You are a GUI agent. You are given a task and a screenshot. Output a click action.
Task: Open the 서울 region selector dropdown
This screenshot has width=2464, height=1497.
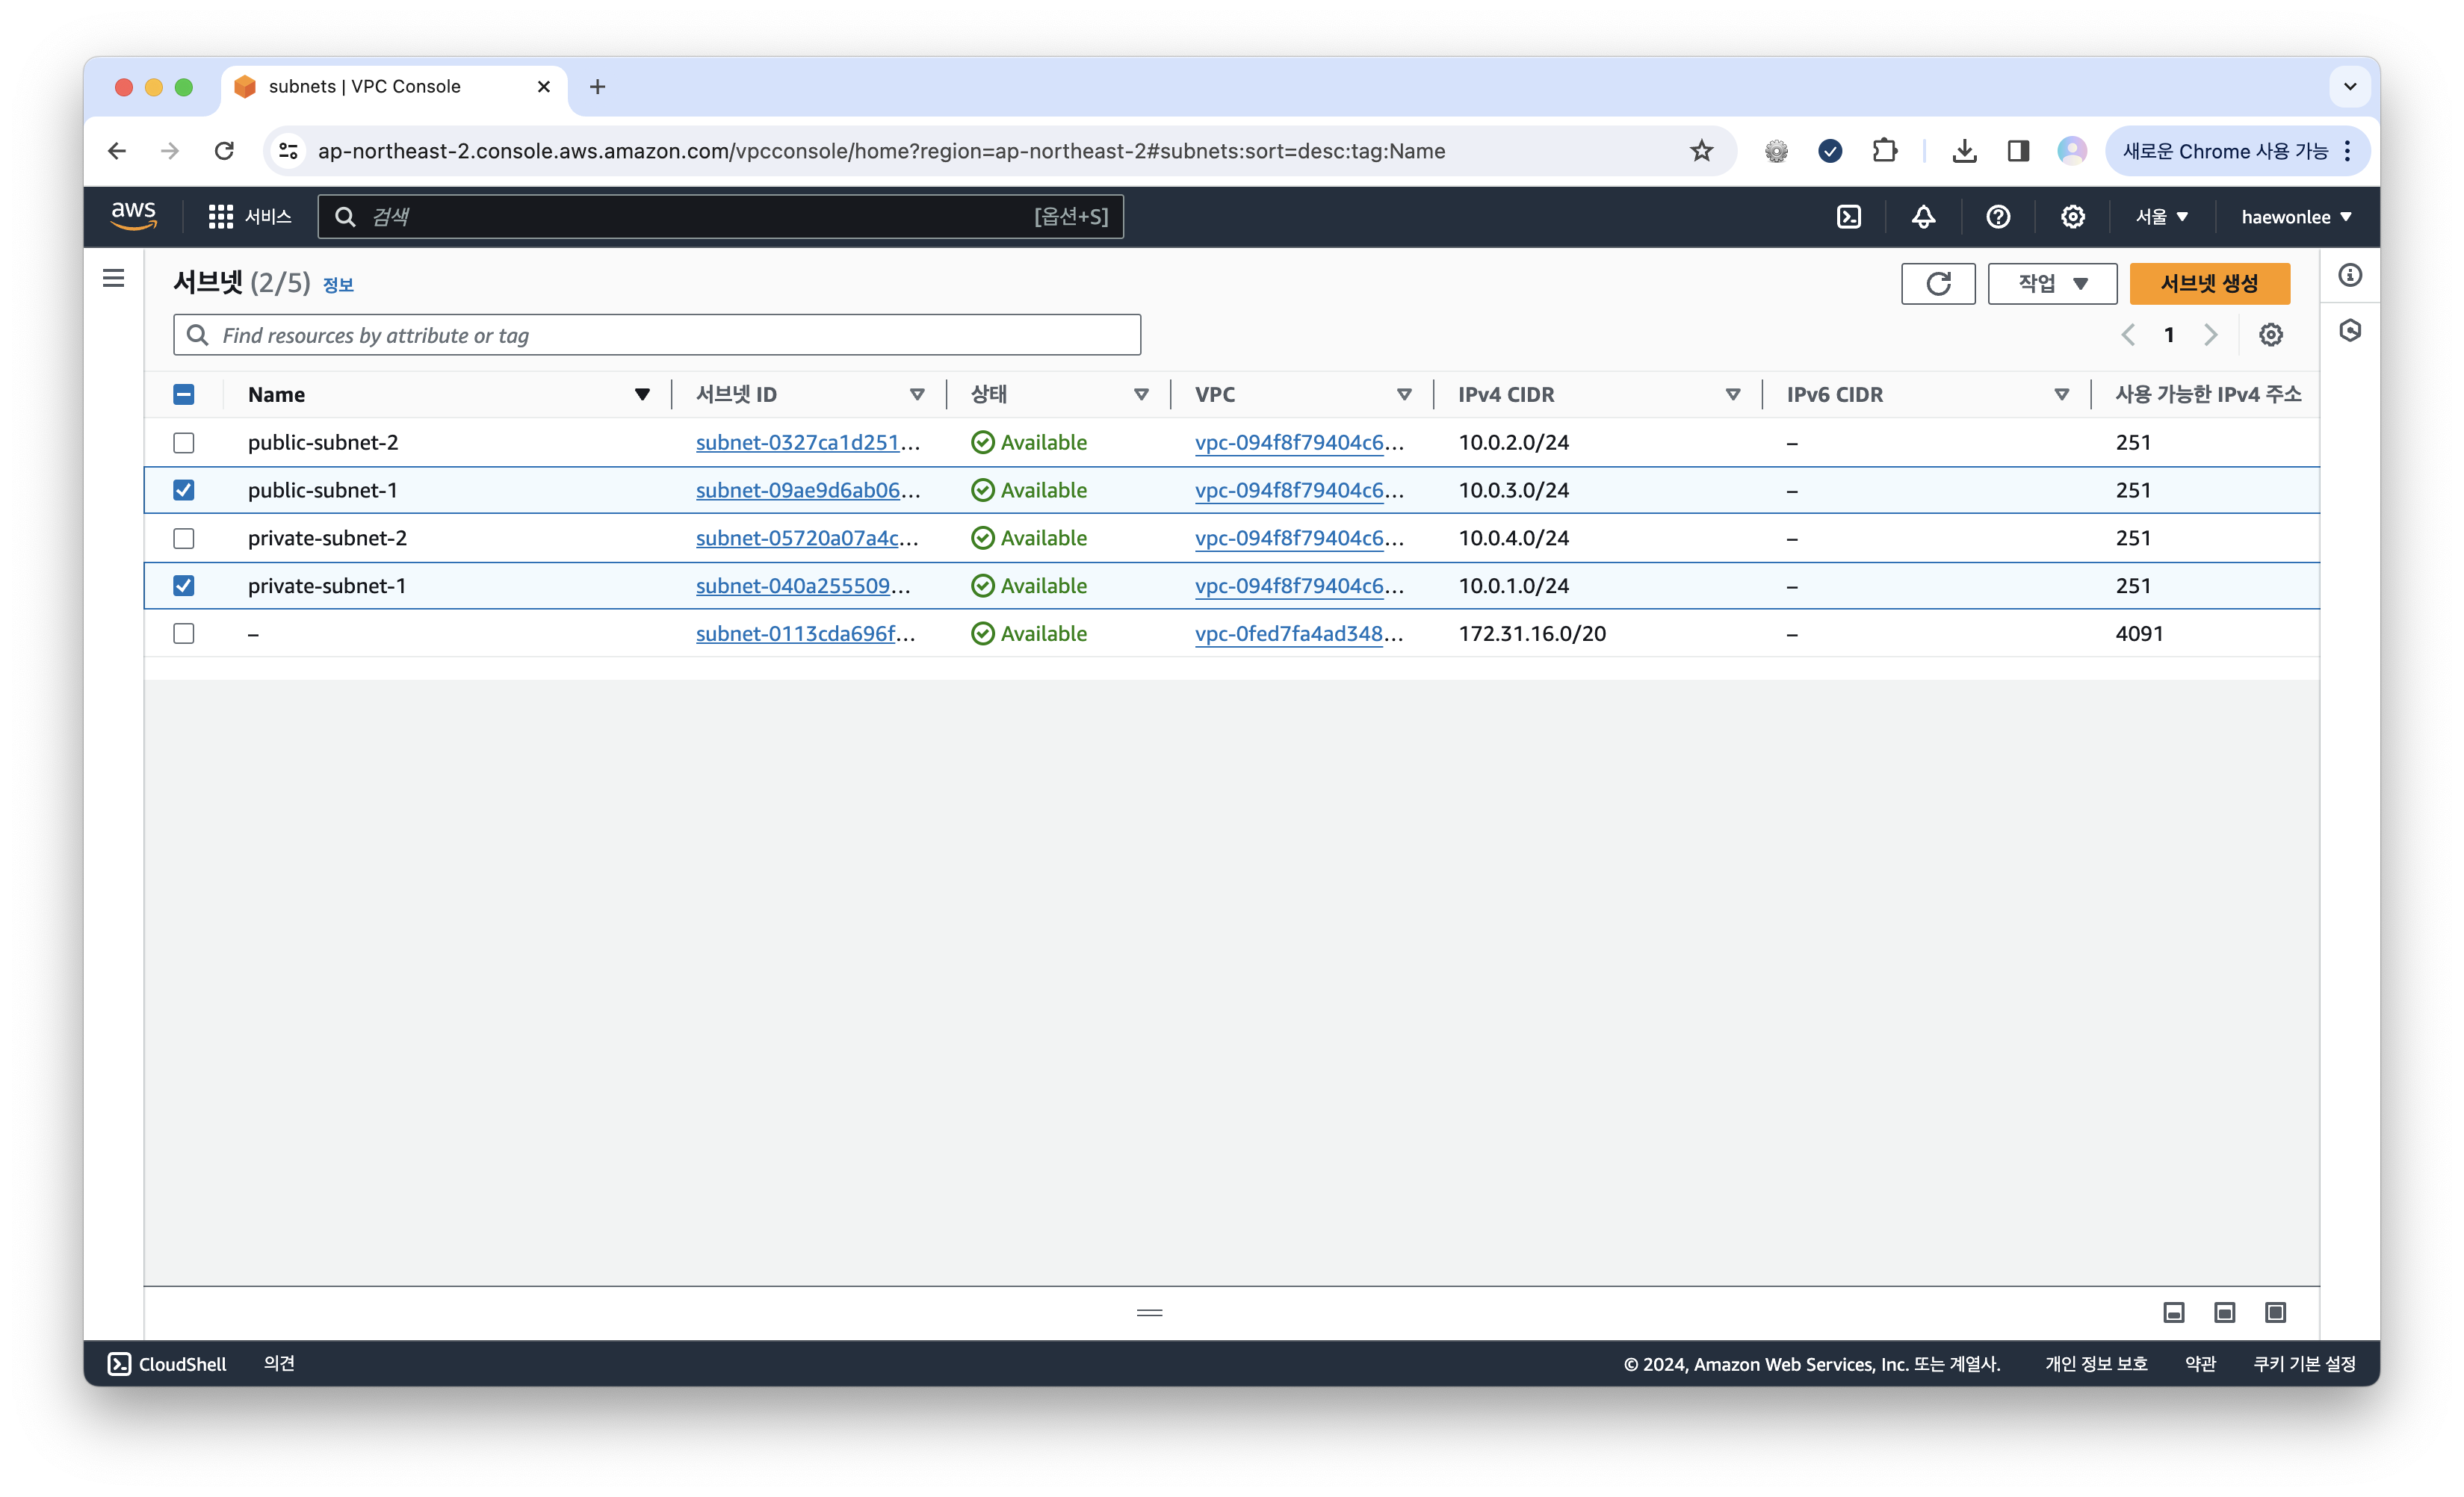point(2161,217)
